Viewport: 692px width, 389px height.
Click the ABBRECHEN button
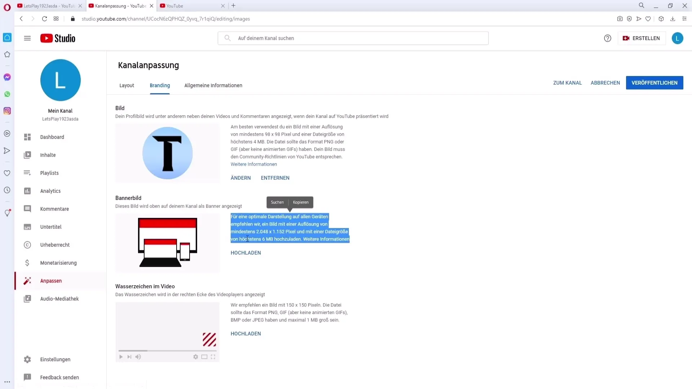click(605, 82)
